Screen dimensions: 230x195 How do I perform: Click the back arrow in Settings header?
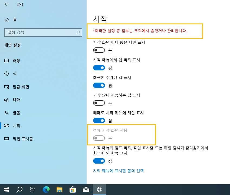(x=6, y=4)
